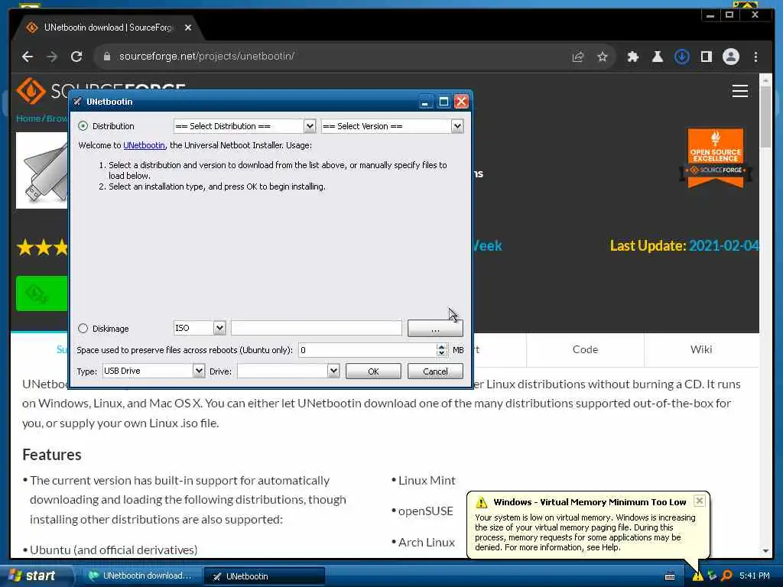Go forward in Chrome browser
783x587 pixels.
pyautogui.click(x=52, y=57)
